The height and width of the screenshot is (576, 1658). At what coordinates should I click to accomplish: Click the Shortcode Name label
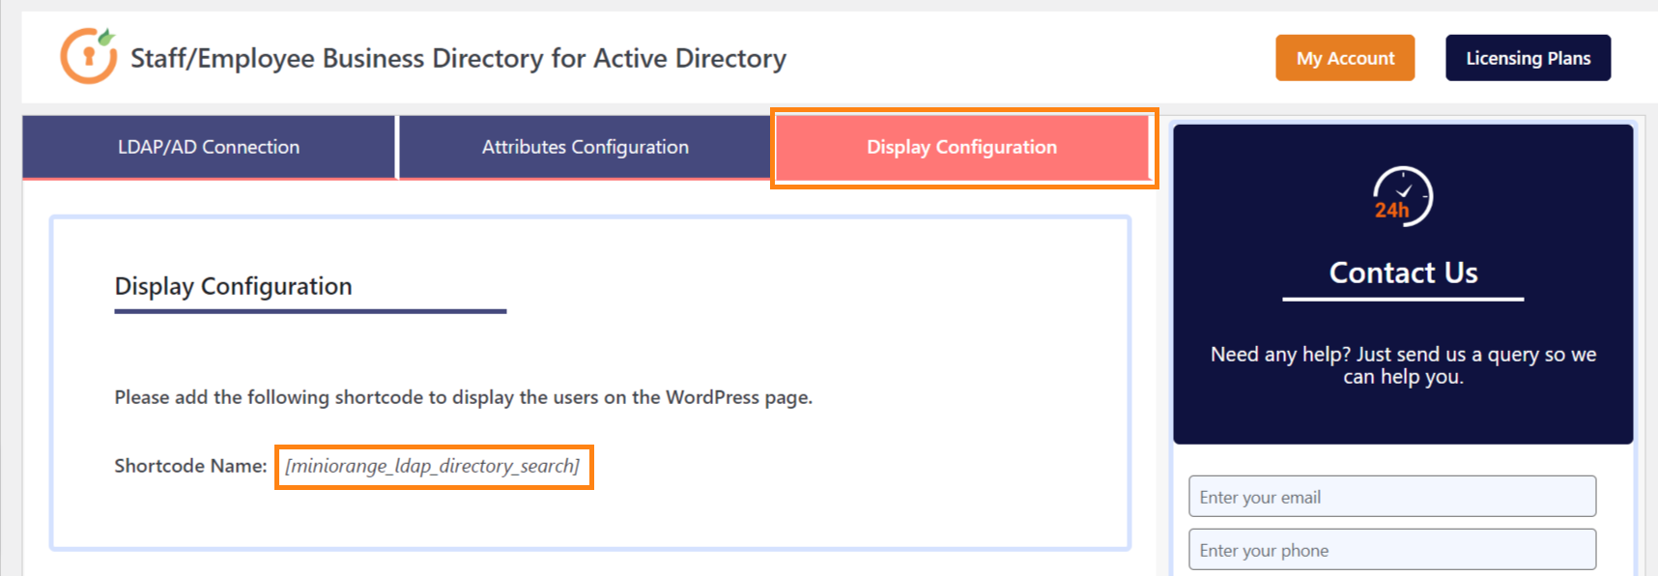click(190, 466)
